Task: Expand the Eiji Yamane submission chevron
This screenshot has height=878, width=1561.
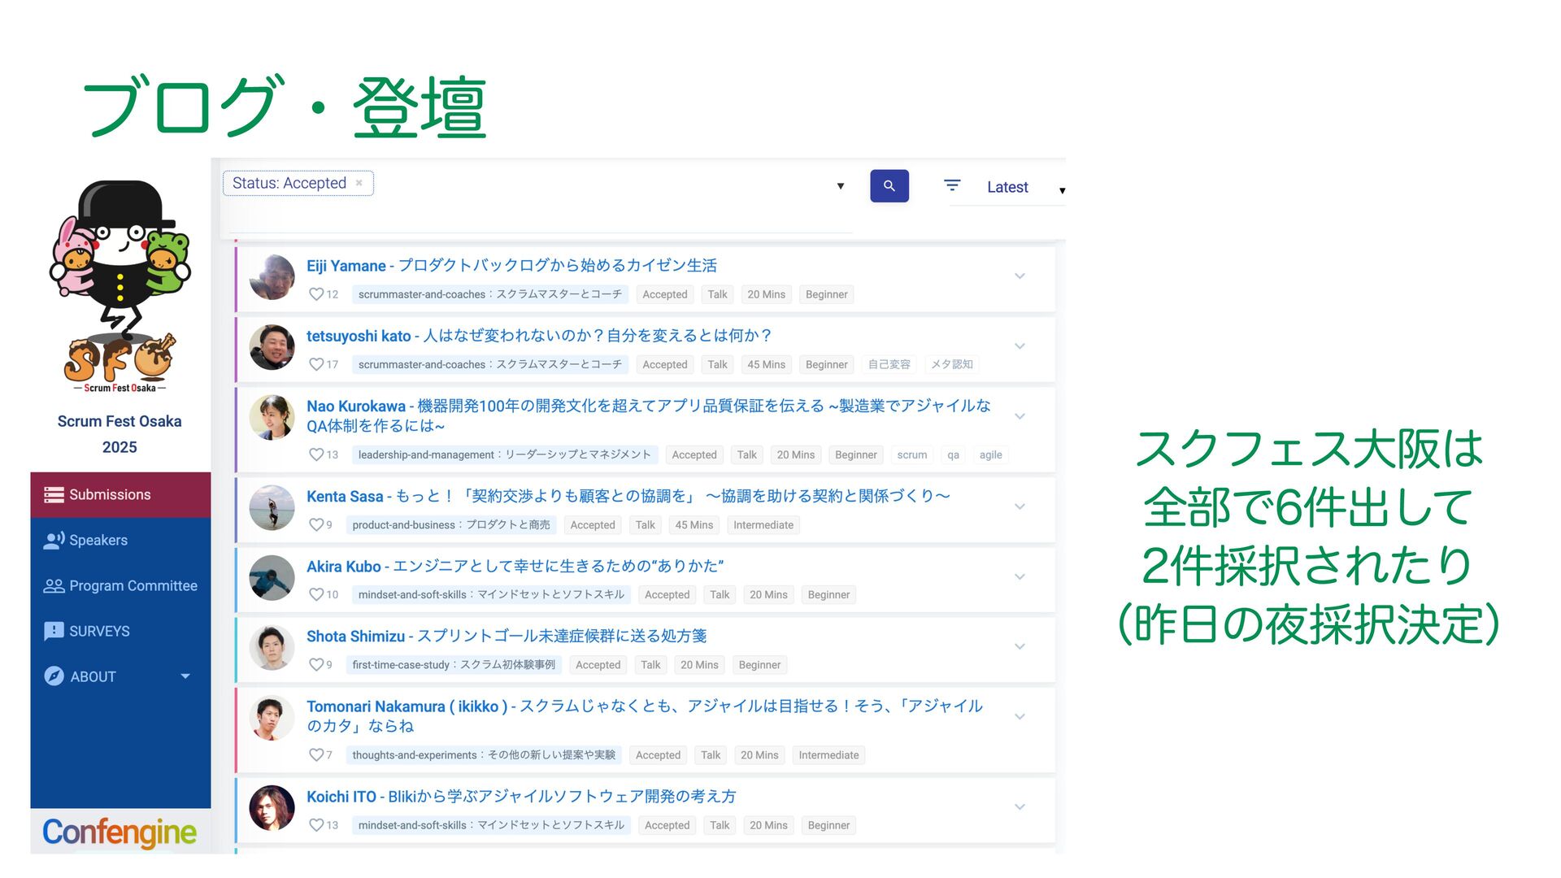Action: coord(1020,276)
